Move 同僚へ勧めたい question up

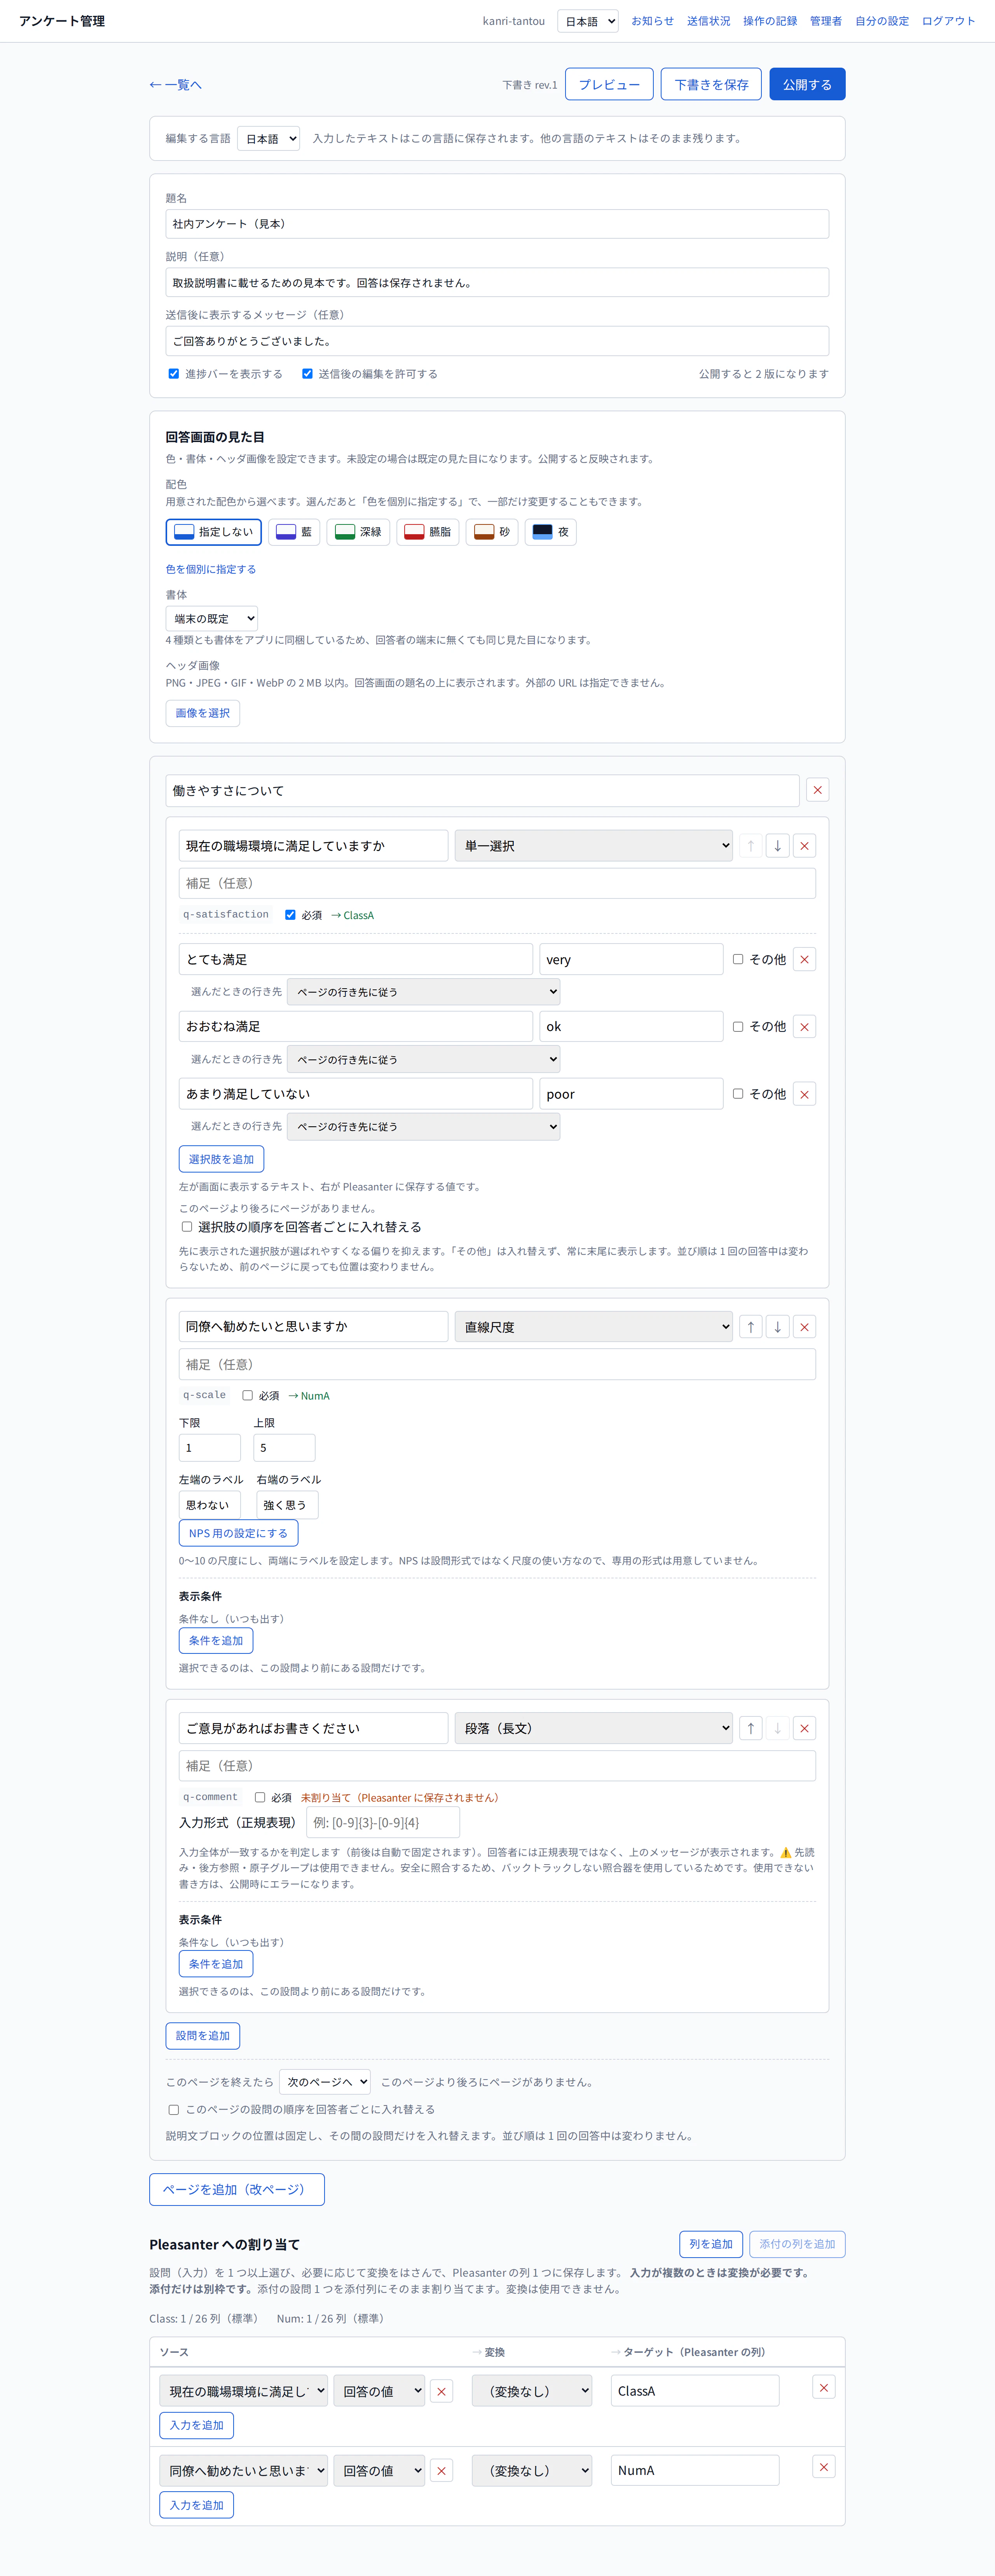coord(750,1327)
